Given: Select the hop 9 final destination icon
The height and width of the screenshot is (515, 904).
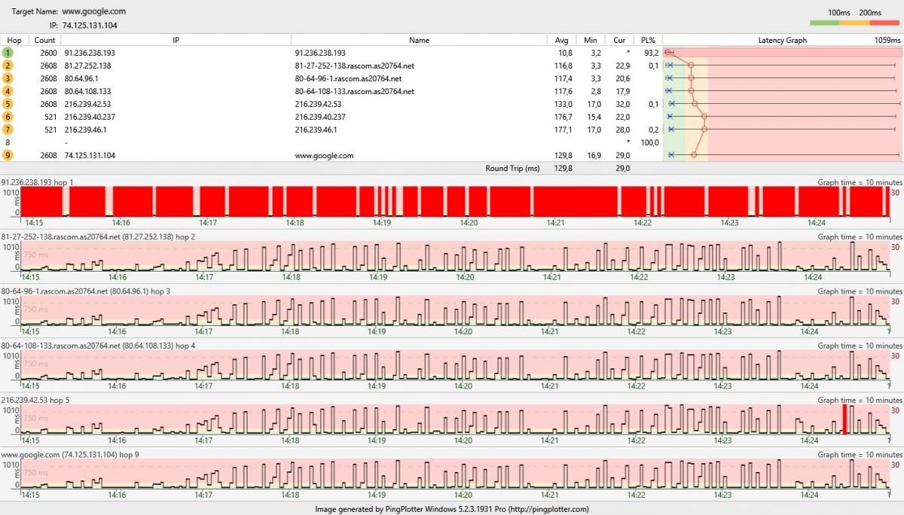Looking at the screenshot, I should (8, 156).
